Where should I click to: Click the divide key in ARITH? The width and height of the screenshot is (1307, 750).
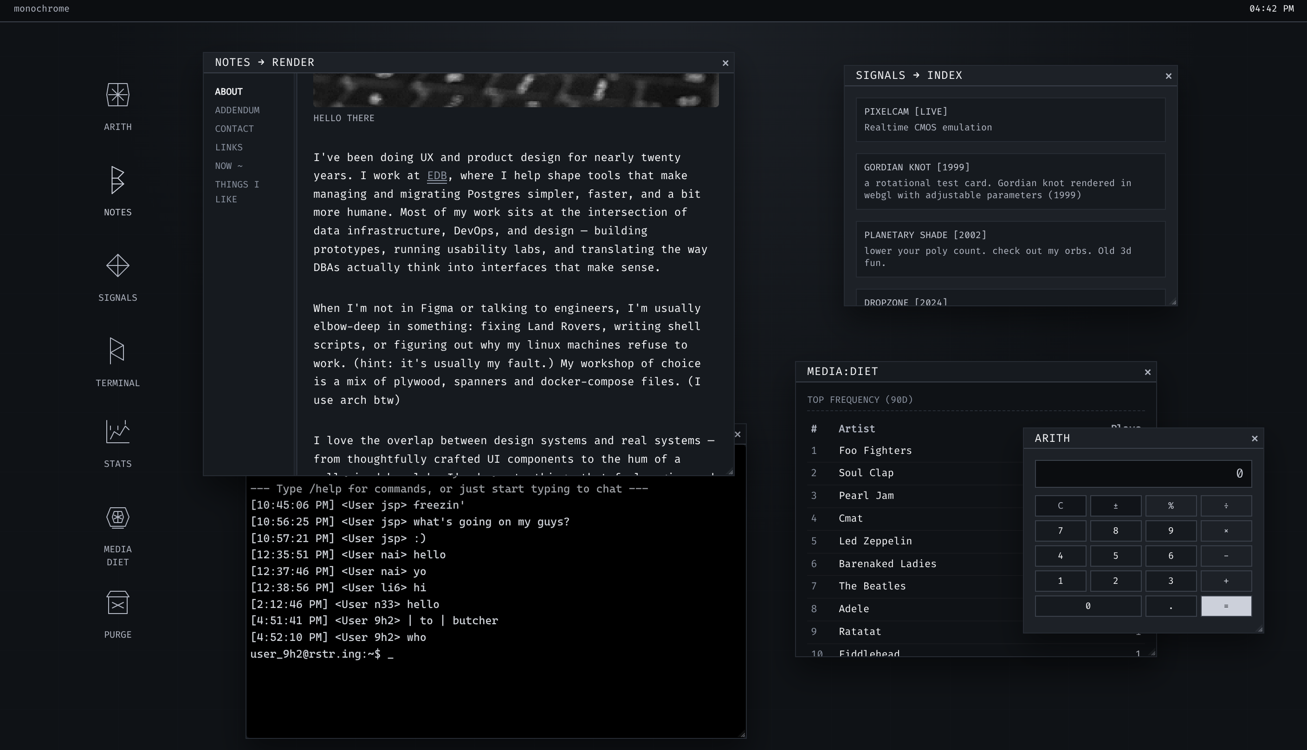[x=1226, y=506]
